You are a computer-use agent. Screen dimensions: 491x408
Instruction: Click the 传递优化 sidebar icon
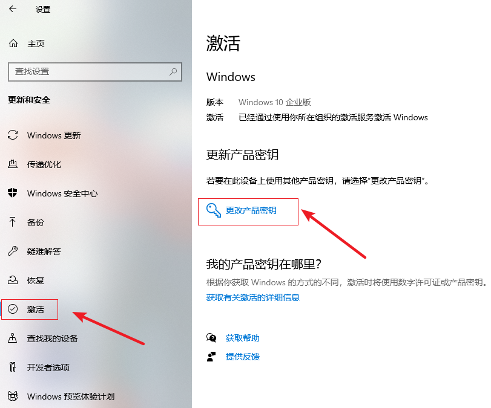pyautogui.click(x=13, y=164)
